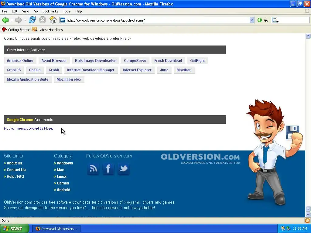Reload the page with the refresh icon
This screenshot has width=311, height=233.
click(32, 20)
